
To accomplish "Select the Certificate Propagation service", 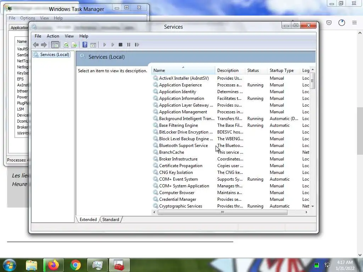I will click(x=231, y=166).
